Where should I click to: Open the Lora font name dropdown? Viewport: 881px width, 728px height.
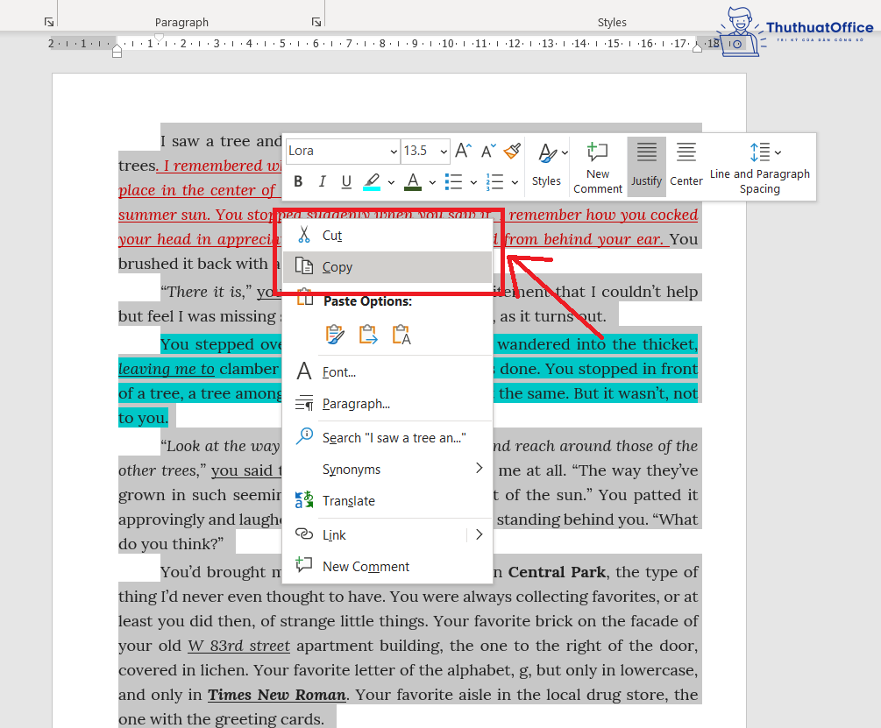tap(394, 151)
